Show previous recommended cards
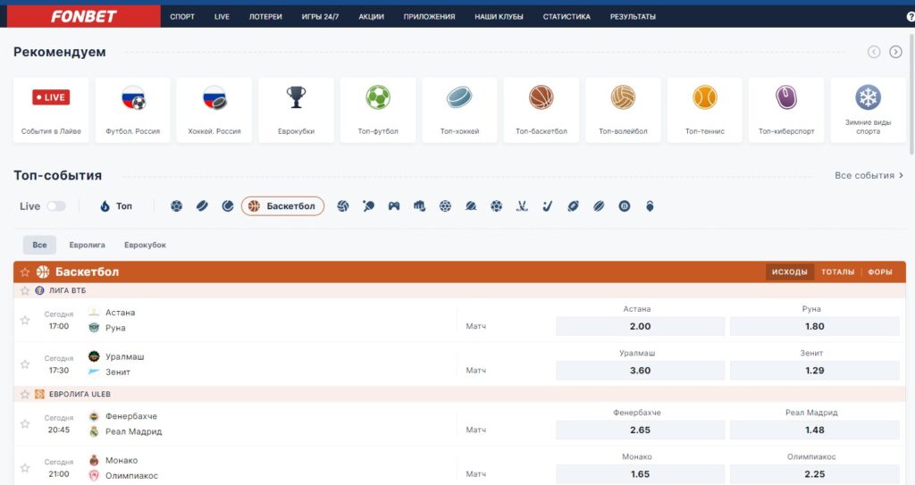915x485 pixels. [874, 52]
